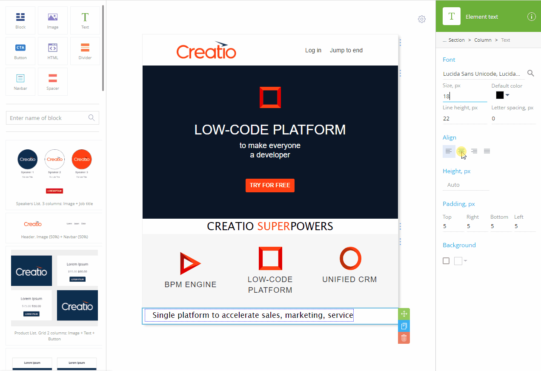Click the Height px Auto field
This screenshot has height=371, width=541.
[x=466, y=185]
